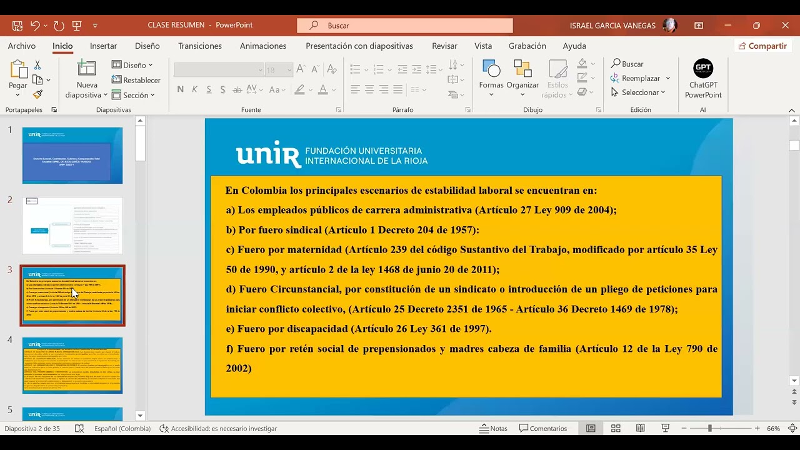Open Portapapeles dialog launcher
The image size is (800, 450).
coord(54,109)
